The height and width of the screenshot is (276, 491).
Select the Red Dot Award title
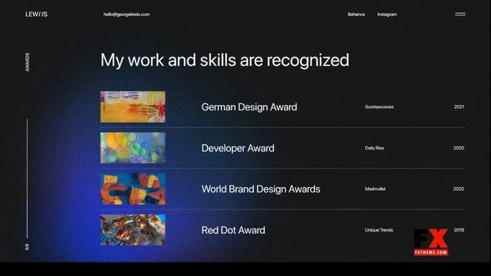(x=233, y=230)
